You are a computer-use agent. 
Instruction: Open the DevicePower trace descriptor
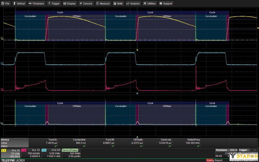71,153
